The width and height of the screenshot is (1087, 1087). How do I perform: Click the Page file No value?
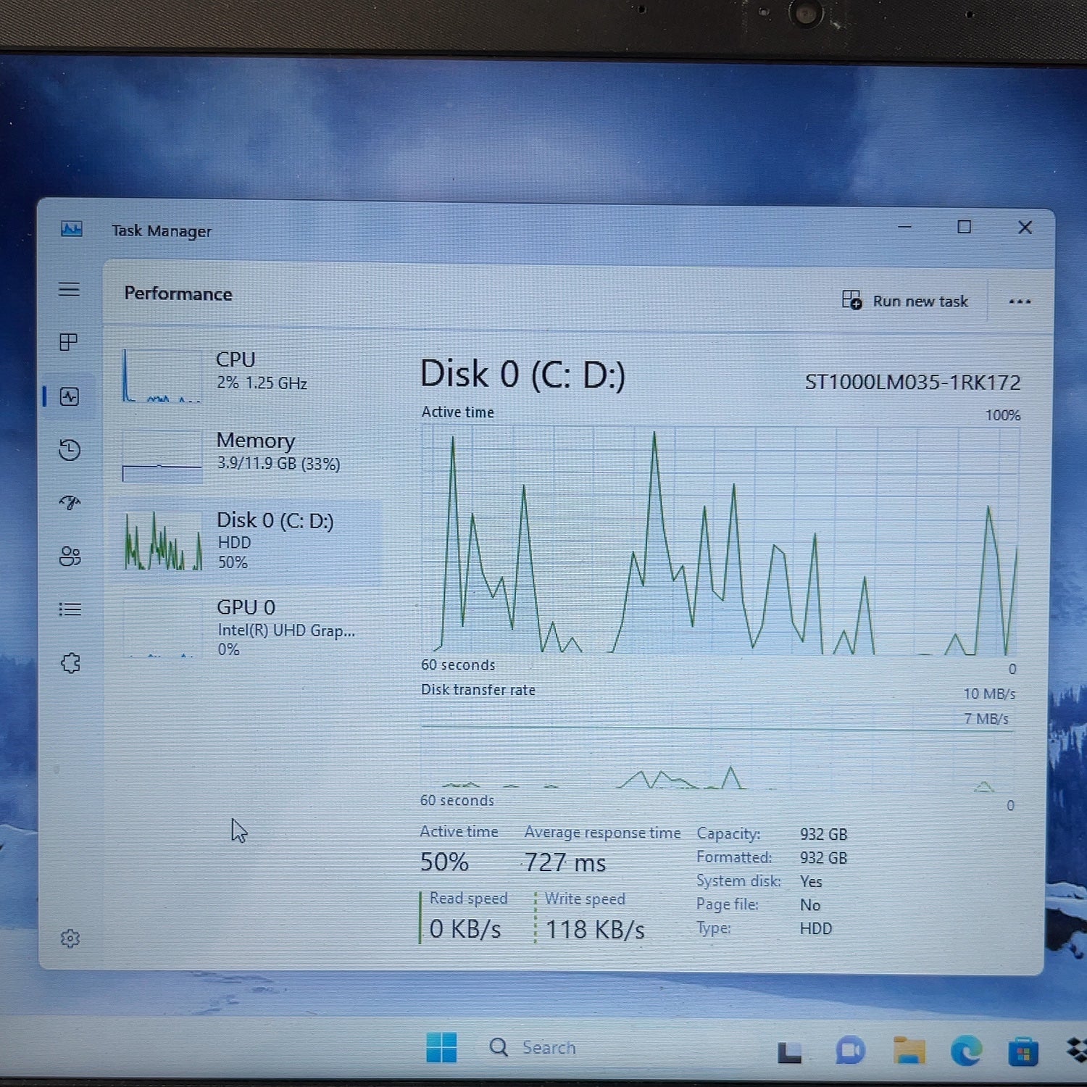coord(810,905)
